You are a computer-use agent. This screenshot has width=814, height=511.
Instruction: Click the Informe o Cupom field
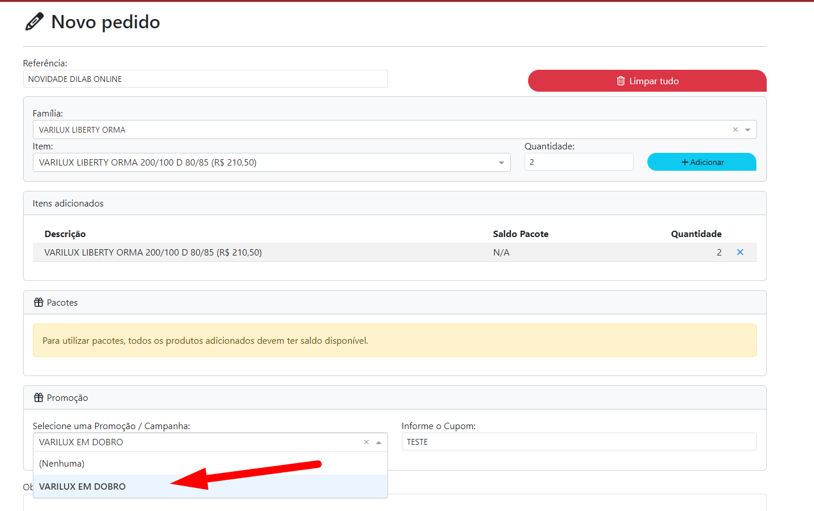coord(579,442)
